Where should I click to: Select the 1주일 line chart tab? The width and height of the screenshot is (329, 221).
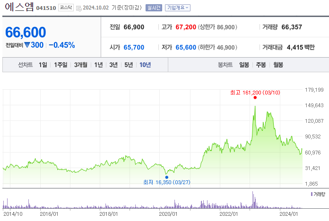click(61, 65)
